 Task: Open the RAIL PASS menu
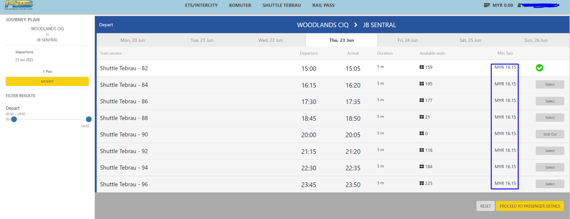coord(323,5)
